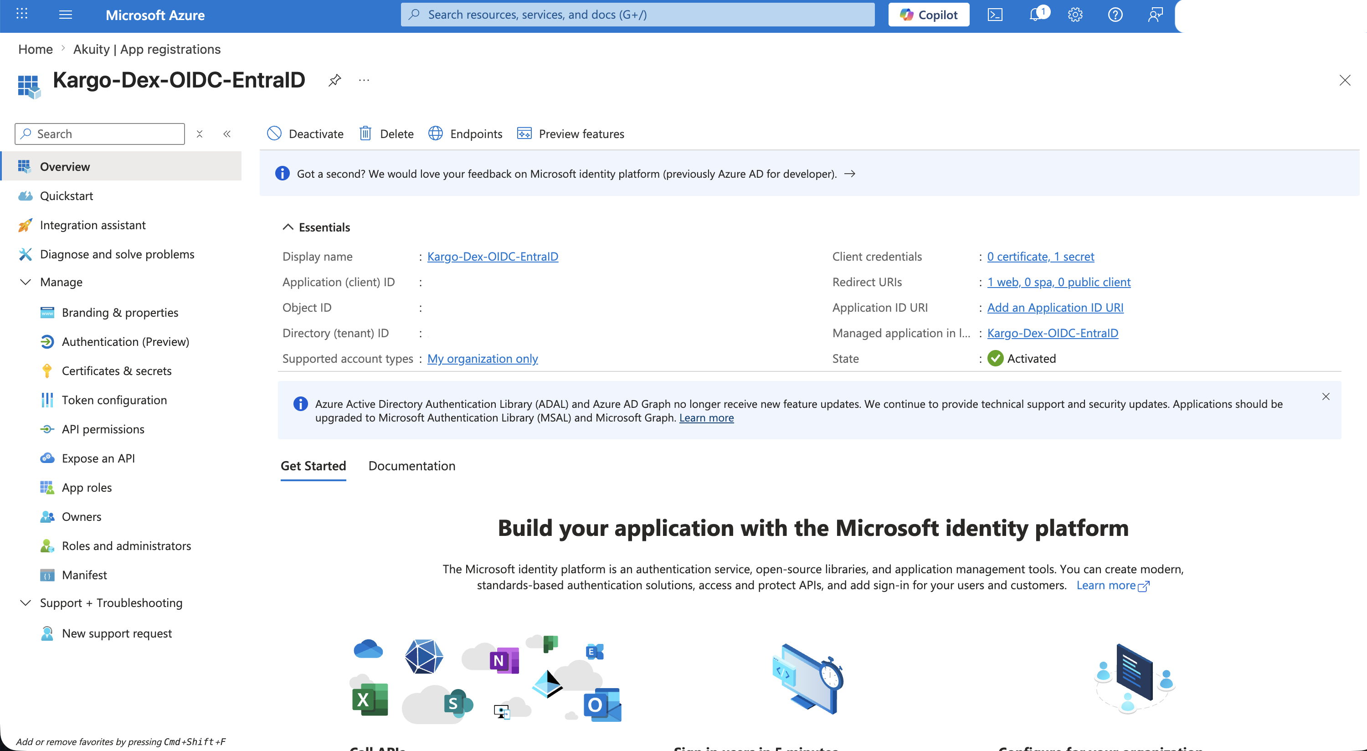Click Add an Application ID URI

pyautogui.click(x=1055, y=307)
